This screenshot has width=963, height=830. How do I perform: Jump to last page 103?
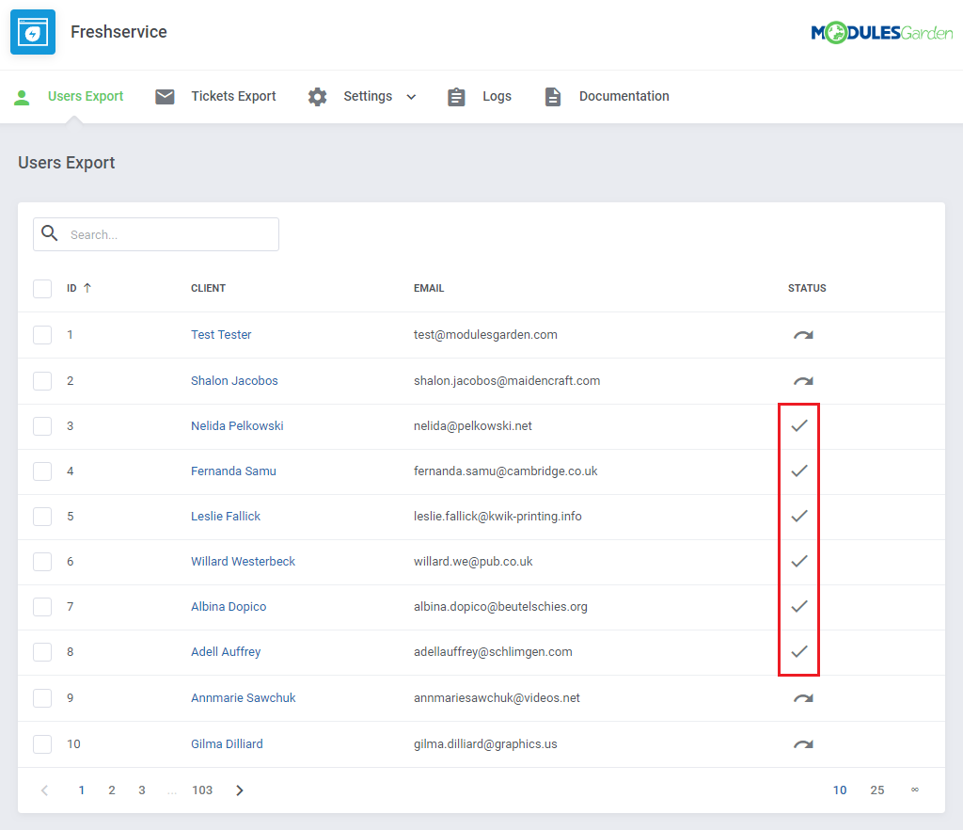[x=202, y=790]
